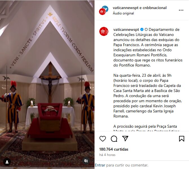Open the header stacked profile avatars

[104, 10]
